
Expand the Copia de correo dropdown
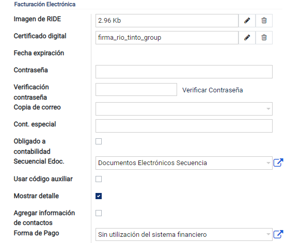coord(184,109)
